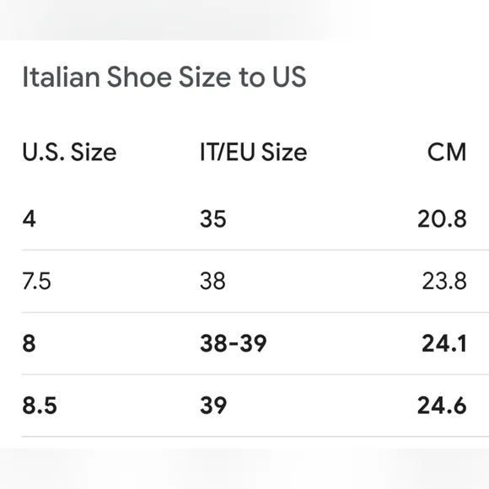Select the IT/EU Size column header
The image size is (489, 489).
point(253,153)
